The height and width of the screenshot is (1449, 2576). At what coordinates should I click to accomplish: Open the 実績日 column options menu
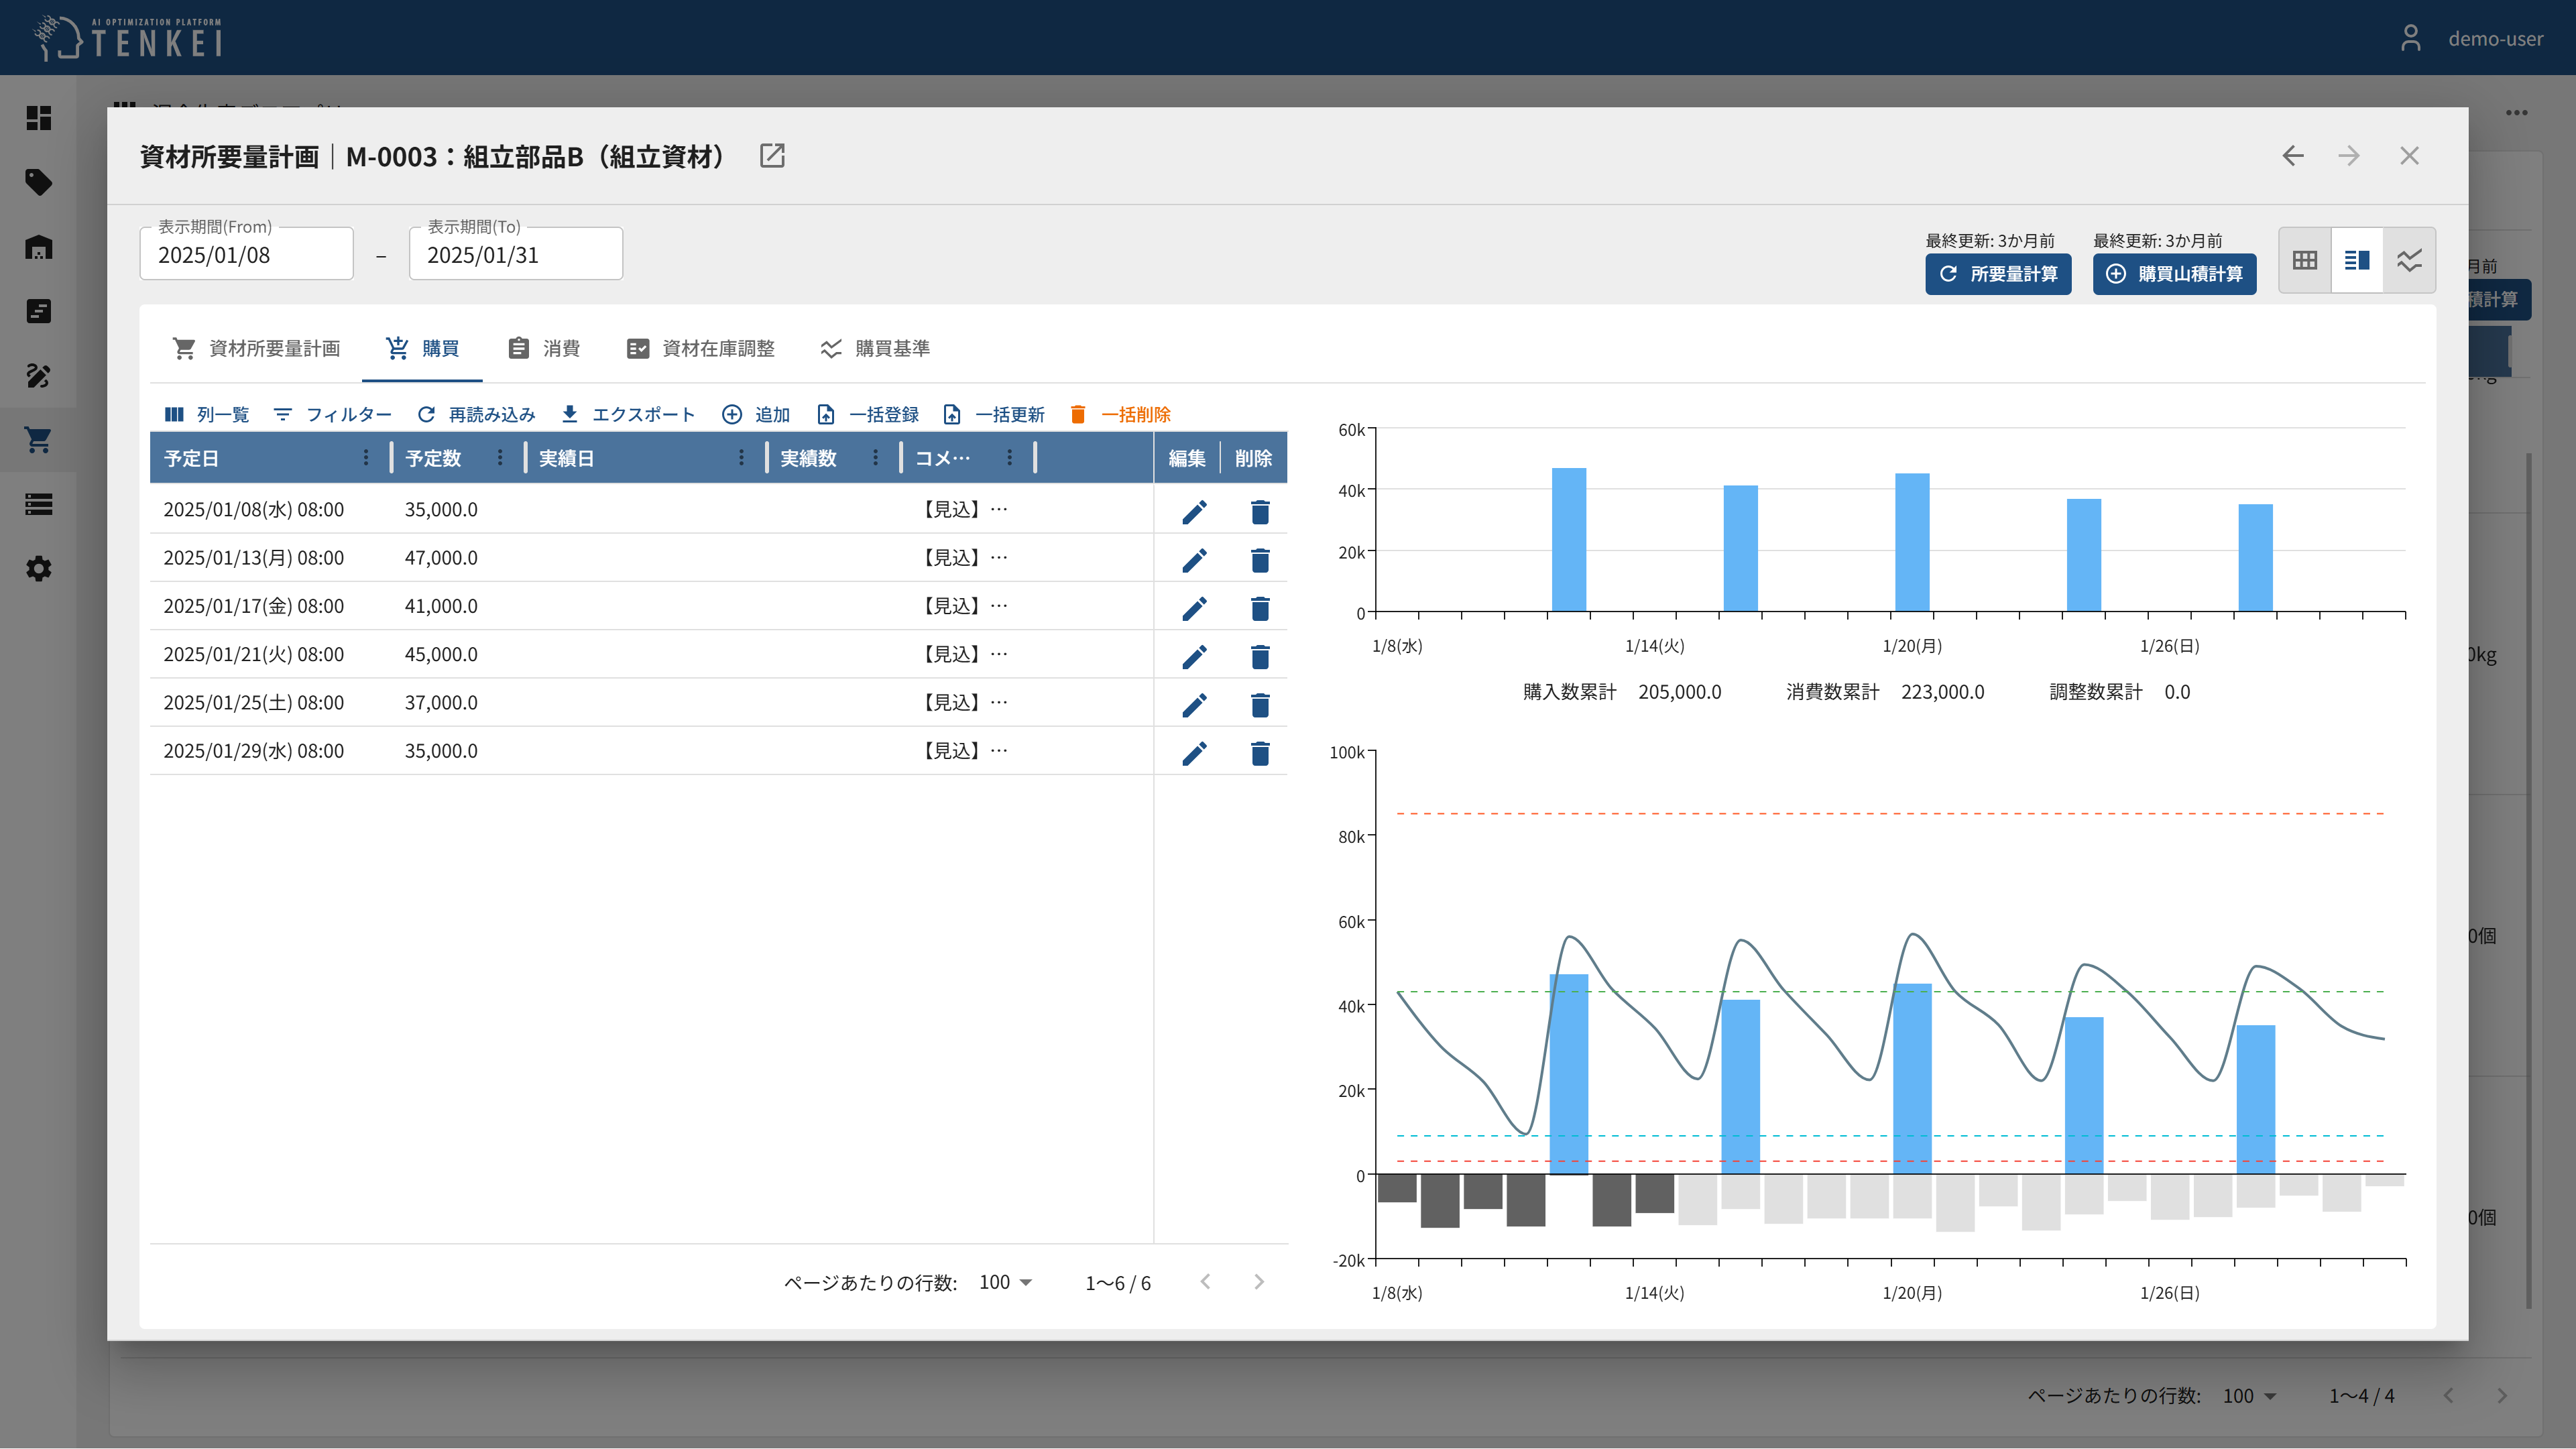[741, 458]
